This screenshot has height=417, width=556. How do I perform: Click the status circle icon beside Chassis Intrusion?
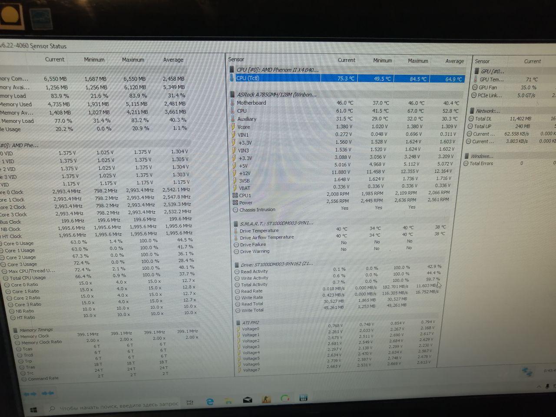click(x=235, y=210)
